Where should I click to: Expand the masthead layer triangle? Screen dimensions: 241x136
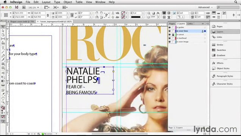click(x=177, y=38)
